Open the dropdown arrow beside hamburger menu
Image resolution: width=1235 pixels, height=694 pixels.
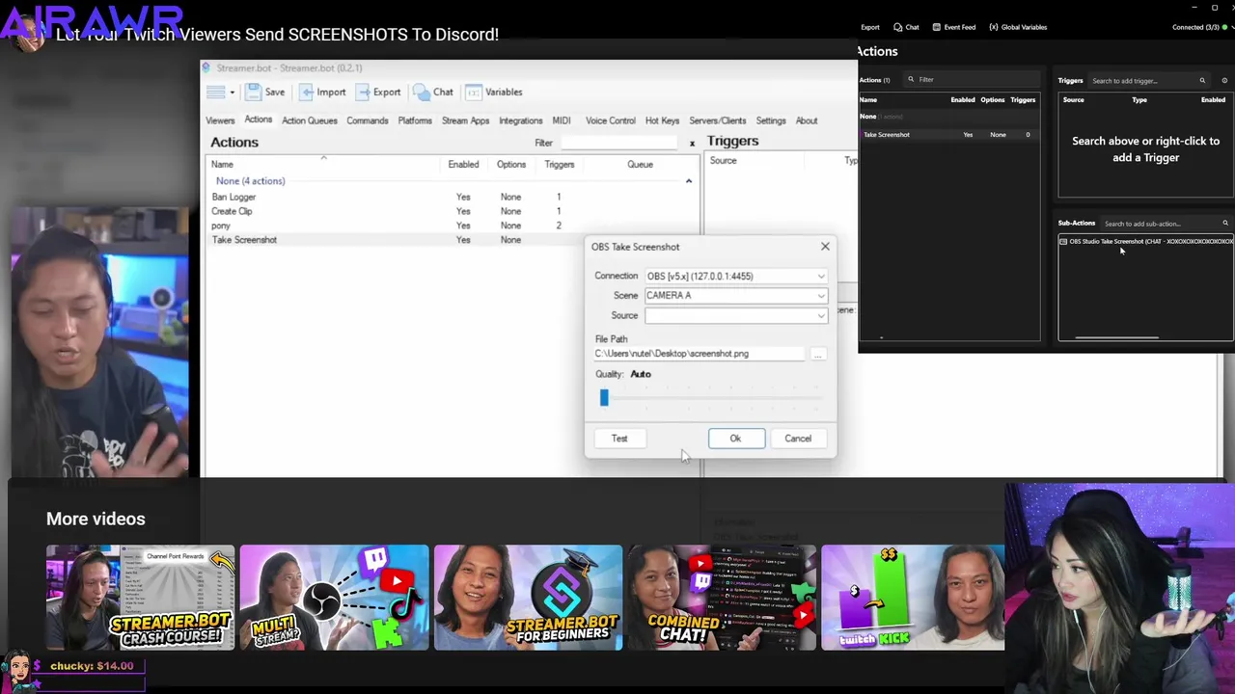(232, 93)
